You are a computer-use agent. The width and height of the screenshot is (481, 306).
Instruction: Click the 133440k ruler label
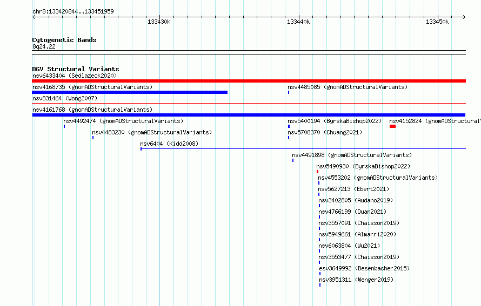coord(298,22)
